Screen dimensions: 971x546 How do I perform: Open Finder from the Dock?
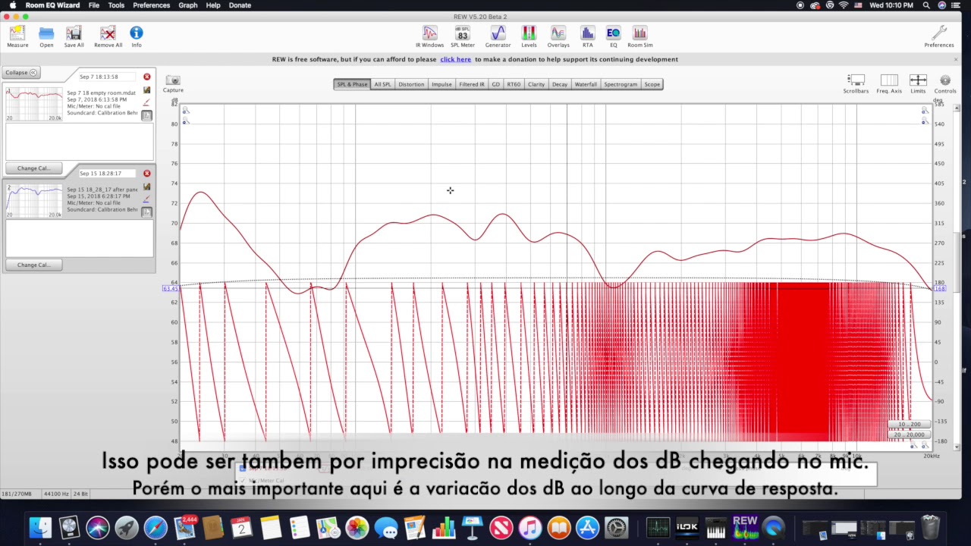(40, 527)
